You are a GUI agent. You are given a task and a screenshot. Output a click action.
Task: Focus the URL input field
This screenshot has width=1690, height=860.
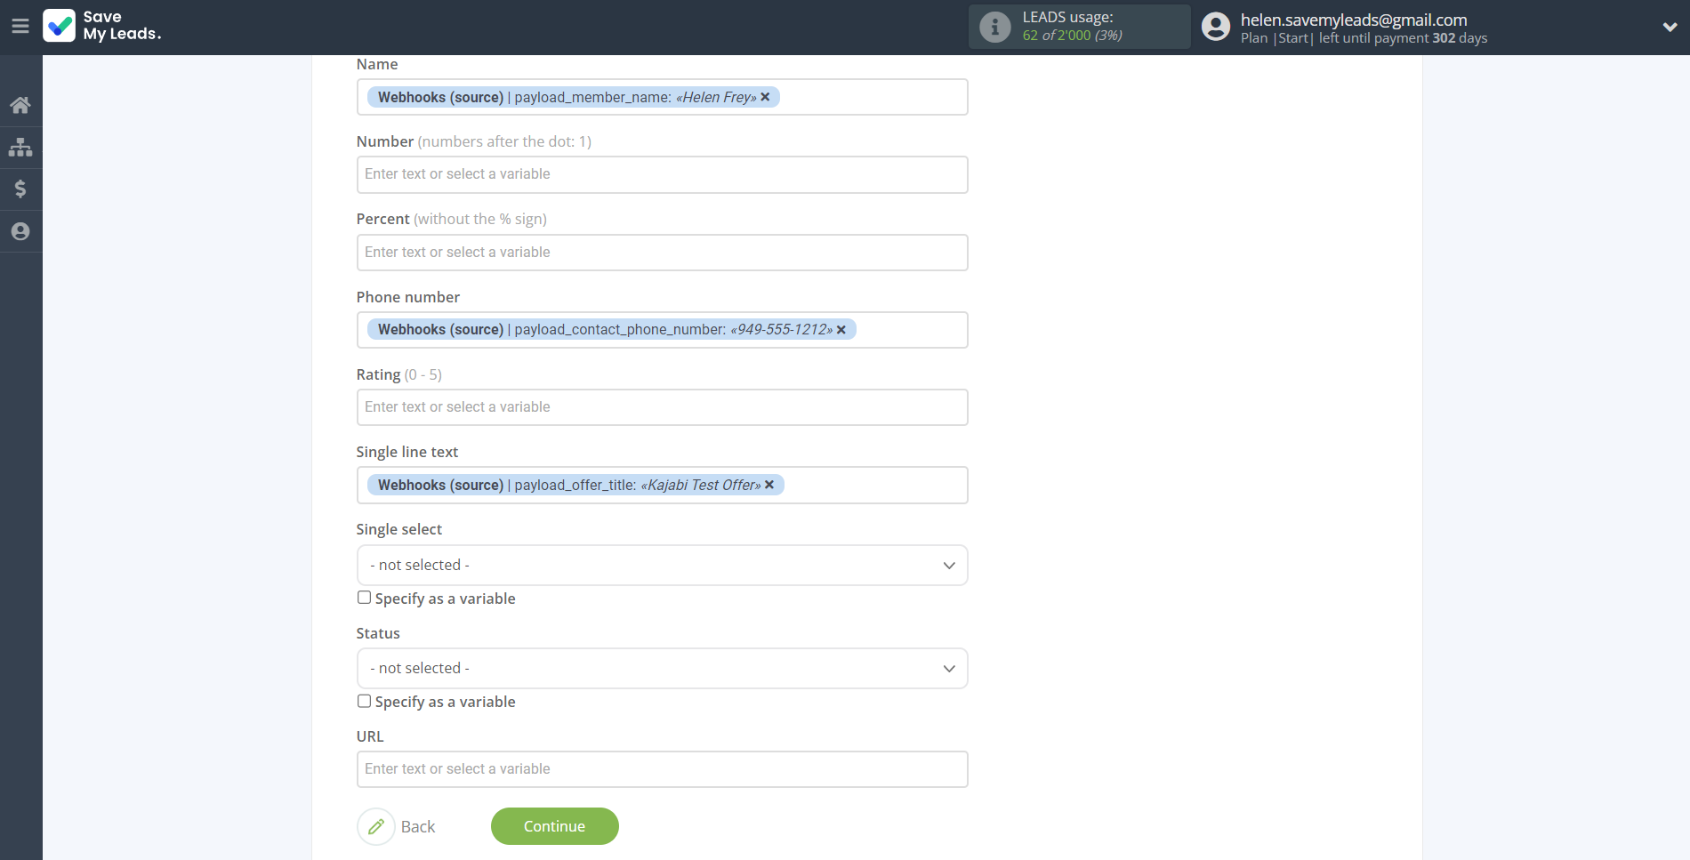pos(662,769)
